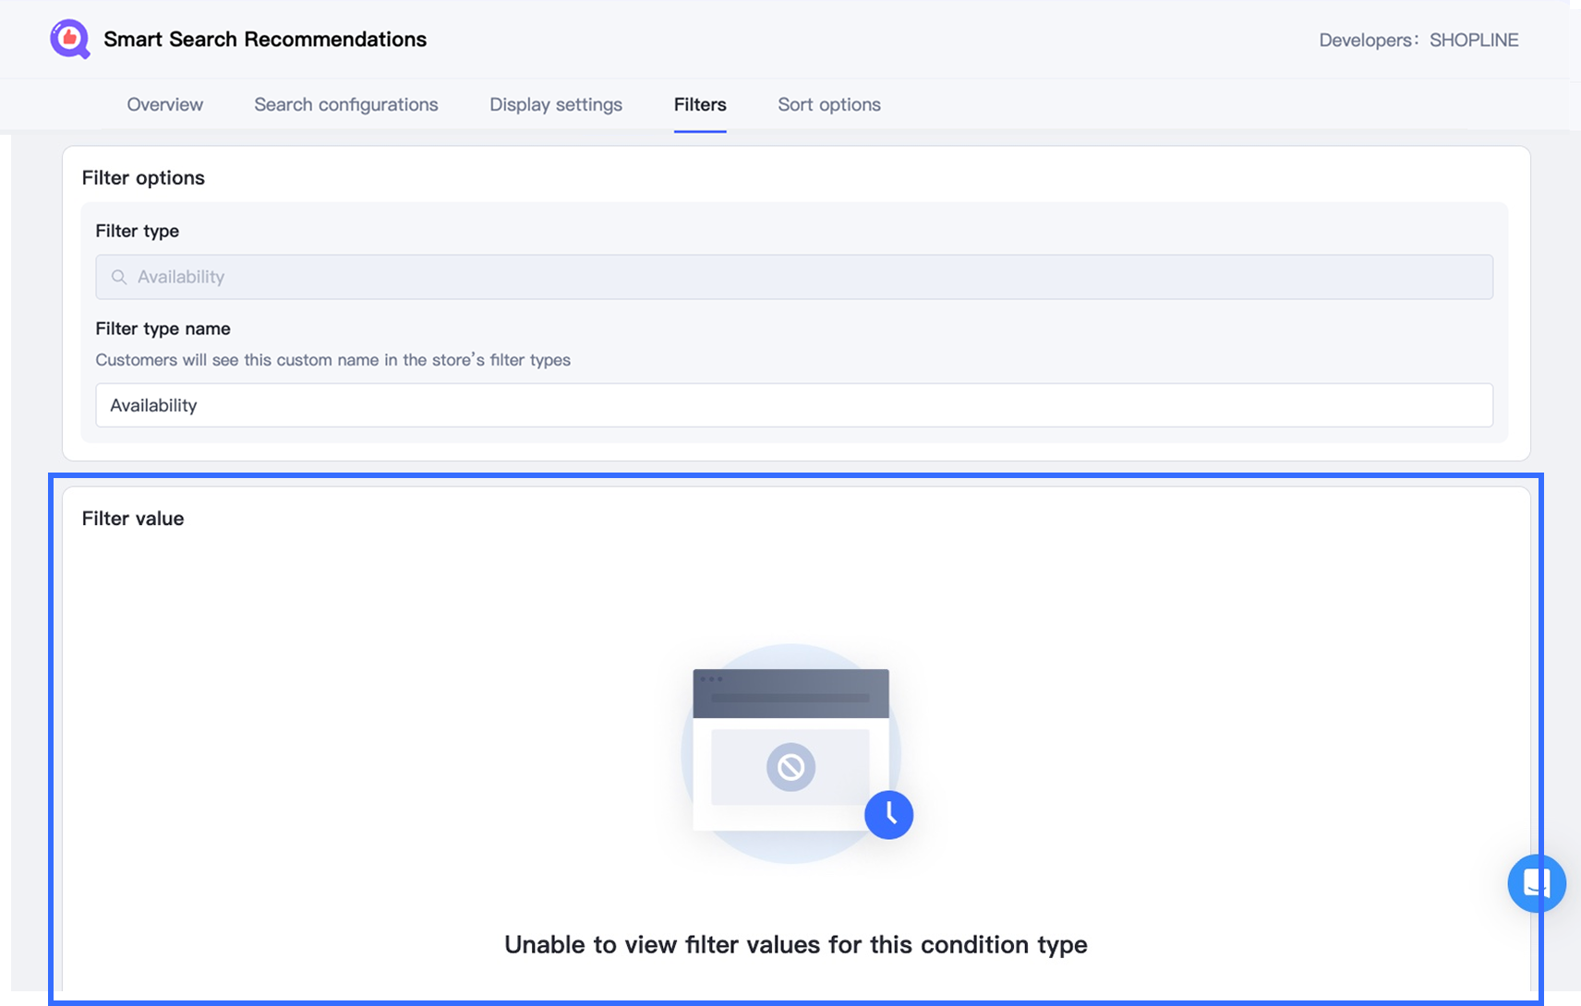This screenshot has height=1006, width=1581.
Task: Switch to the Overview tab
Action: [x=164, y=104]
